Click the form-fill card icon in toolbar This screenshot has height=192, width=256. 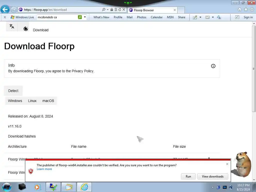click(x=207, y=17)
